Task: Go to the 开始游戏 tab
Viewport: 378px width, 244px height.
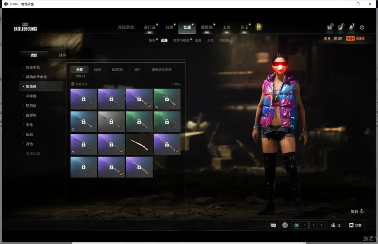Action: click(126, 27)
